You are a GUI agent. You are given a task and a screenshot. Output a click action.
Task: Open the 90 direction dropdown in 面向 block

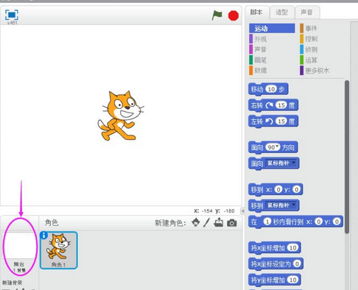pyautogui.click(x=273, y=147)
